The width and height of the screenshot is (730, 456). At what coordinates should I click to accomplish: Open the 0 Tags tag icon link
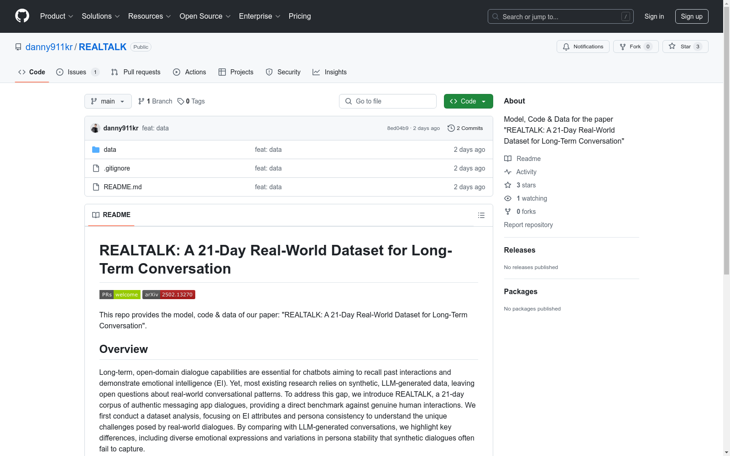[181, 101]
